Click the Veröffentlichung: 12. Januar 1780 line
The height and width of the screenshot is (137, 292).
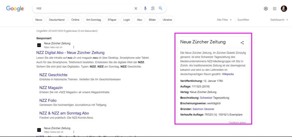pos(202,81)
